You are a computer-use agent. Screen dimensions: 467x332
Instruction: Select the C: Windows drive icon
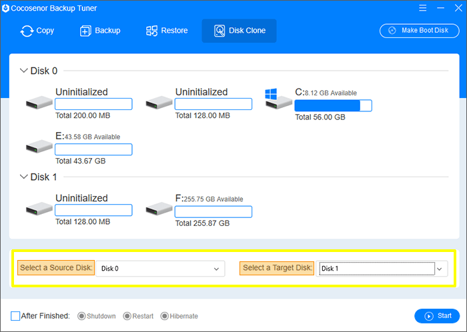tap(278, 99)
